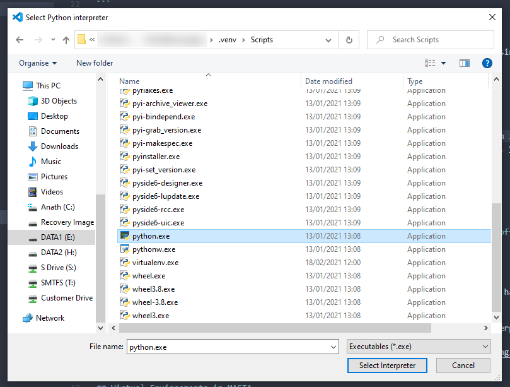Click the Cancel button

pos(463,366)
